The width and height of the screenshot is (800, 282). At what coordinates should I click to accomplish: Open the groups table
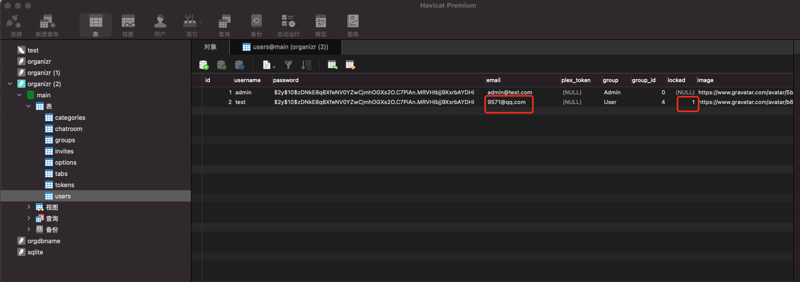[65, 140]
